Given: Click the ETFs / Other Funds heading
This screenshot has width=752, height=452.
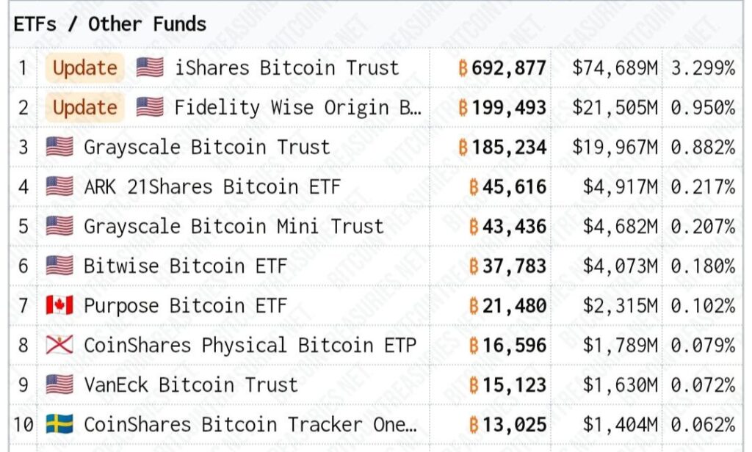Looking at the screenshot, I should click(x=110, y=23).
